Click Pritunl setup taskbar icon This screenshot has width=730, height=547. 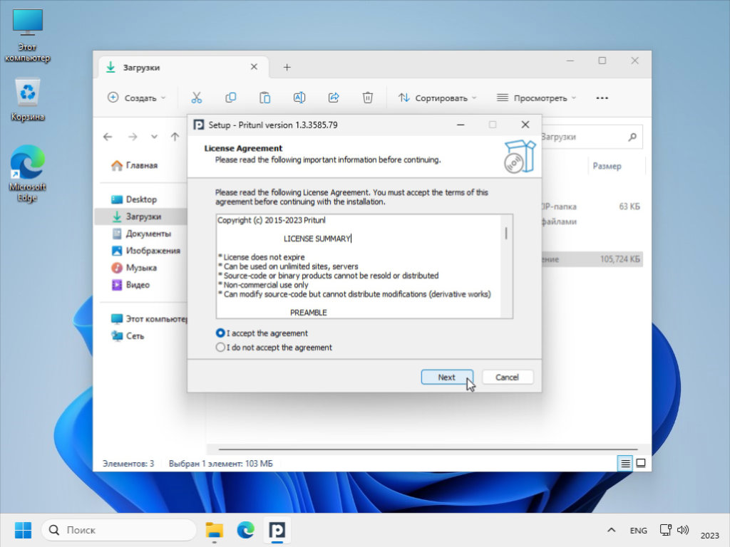click(x=277, y=530)
